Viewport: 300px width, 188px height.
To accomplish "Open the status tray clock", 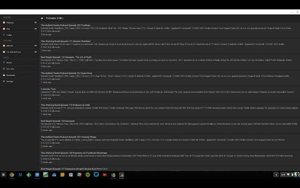I will pos(283,175).
